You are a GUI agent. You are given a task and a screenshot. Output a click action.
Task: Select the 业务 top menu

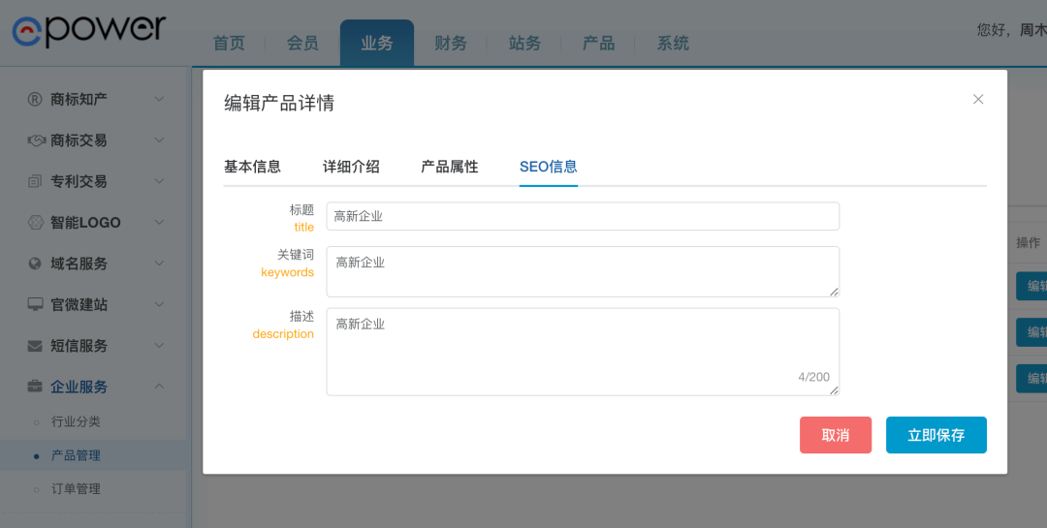376,44
